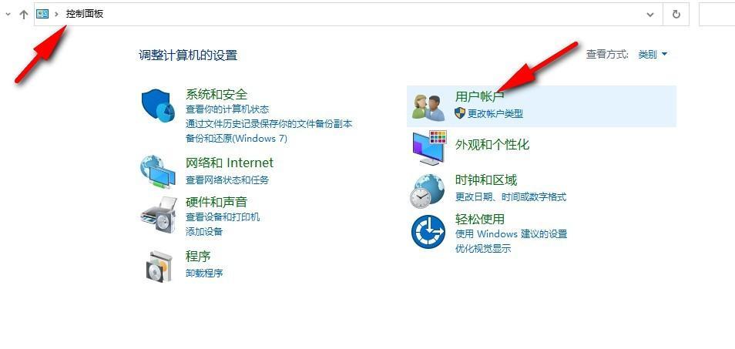Open the User Accounts people icon
This screenshot has height=349, width=735.
point(428,106)
